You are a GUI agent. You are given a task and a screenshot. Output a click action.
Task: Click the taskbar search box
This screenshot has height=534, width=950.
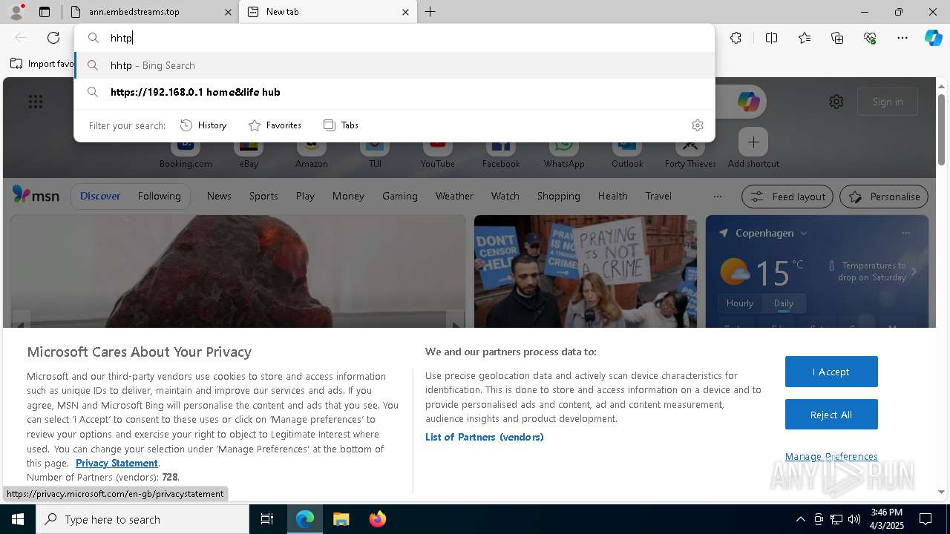[x=142, y=519]
